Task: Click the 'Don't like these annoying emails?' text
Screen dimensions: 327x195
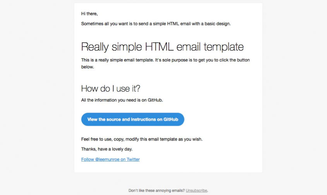Action: tap(156, 190)
